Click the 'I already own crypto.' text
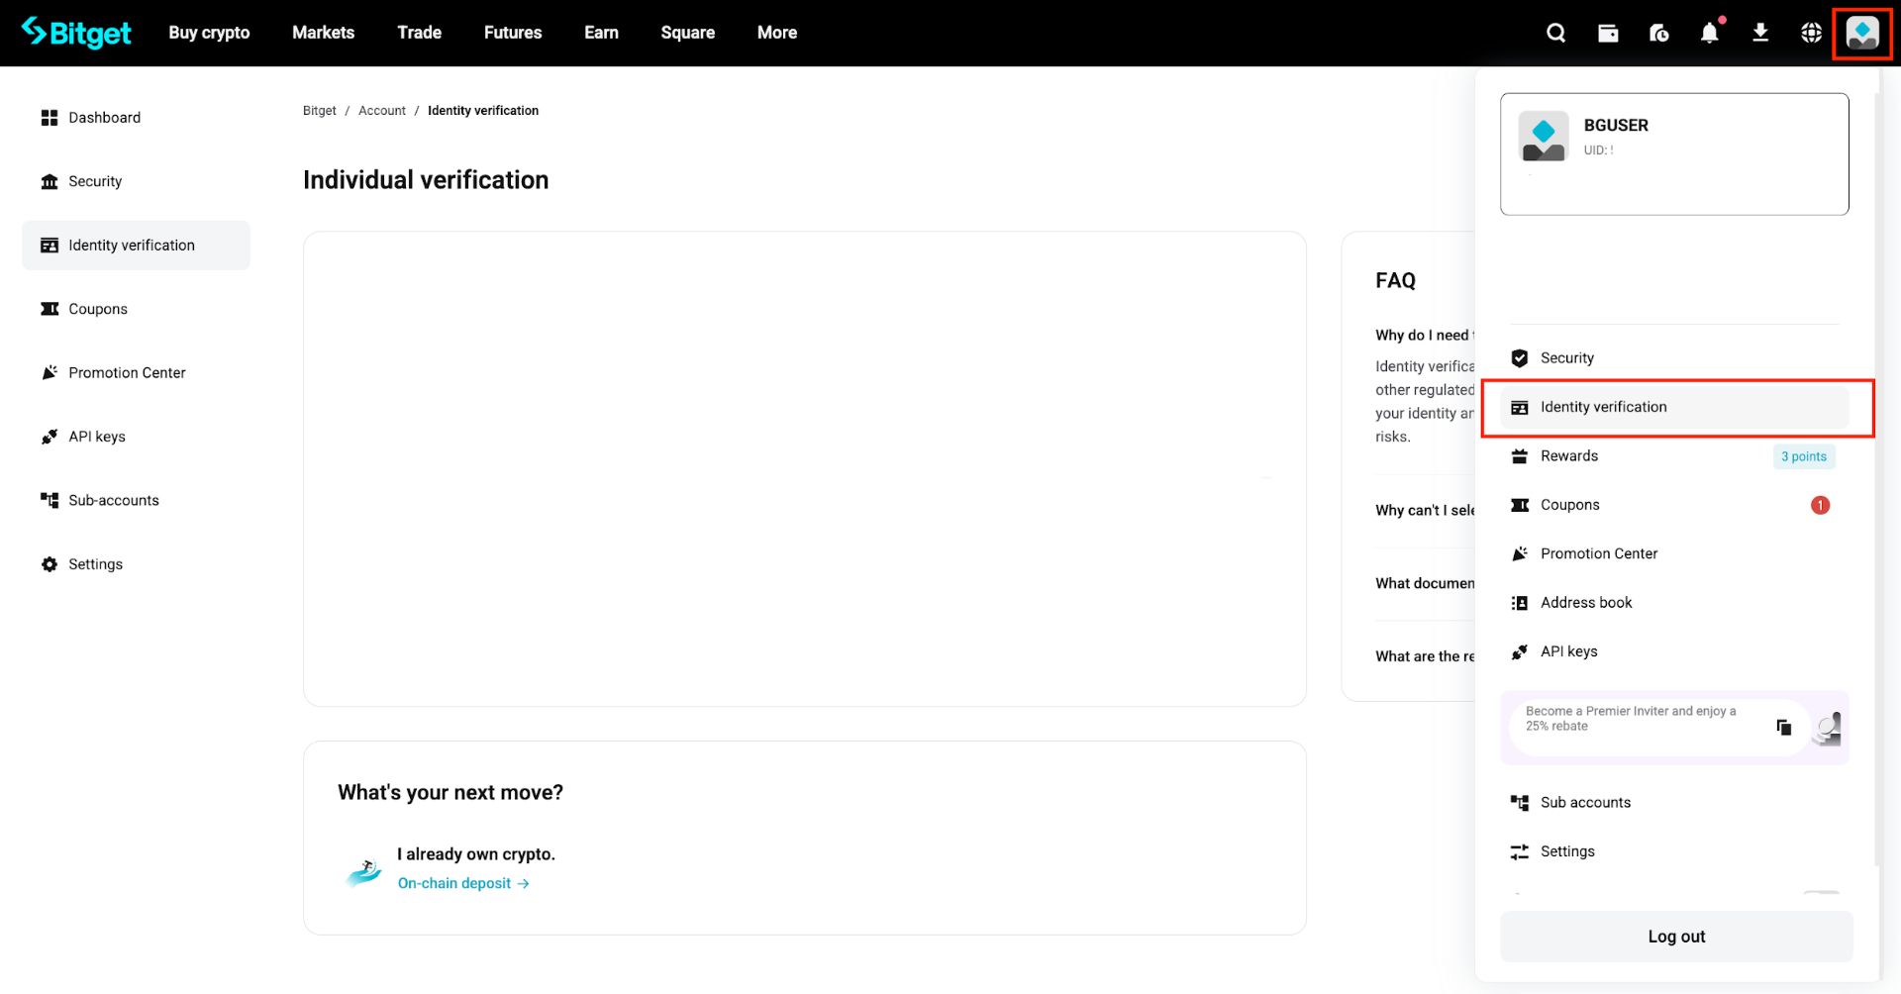Screen dimensions: 1901x994 pos(476,854)
